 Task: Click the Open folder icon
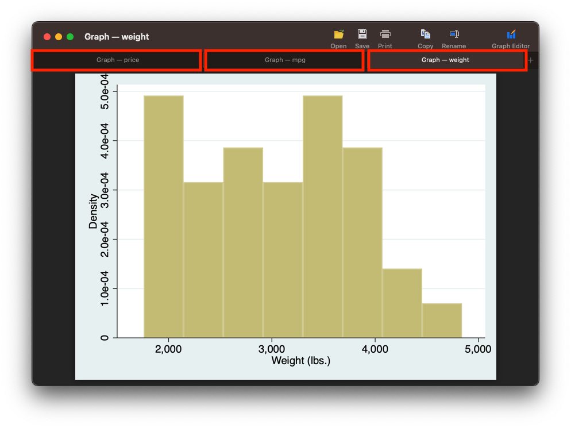tap(338, 34)
